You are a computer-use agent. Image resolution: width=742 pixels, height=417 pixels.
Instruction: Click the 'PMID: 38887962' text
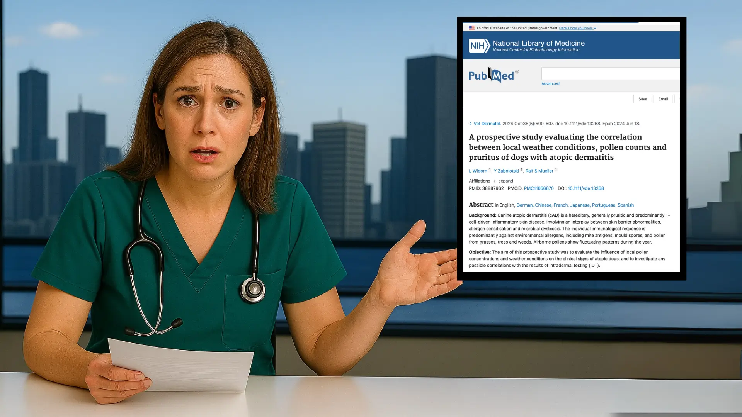point(486,189)
